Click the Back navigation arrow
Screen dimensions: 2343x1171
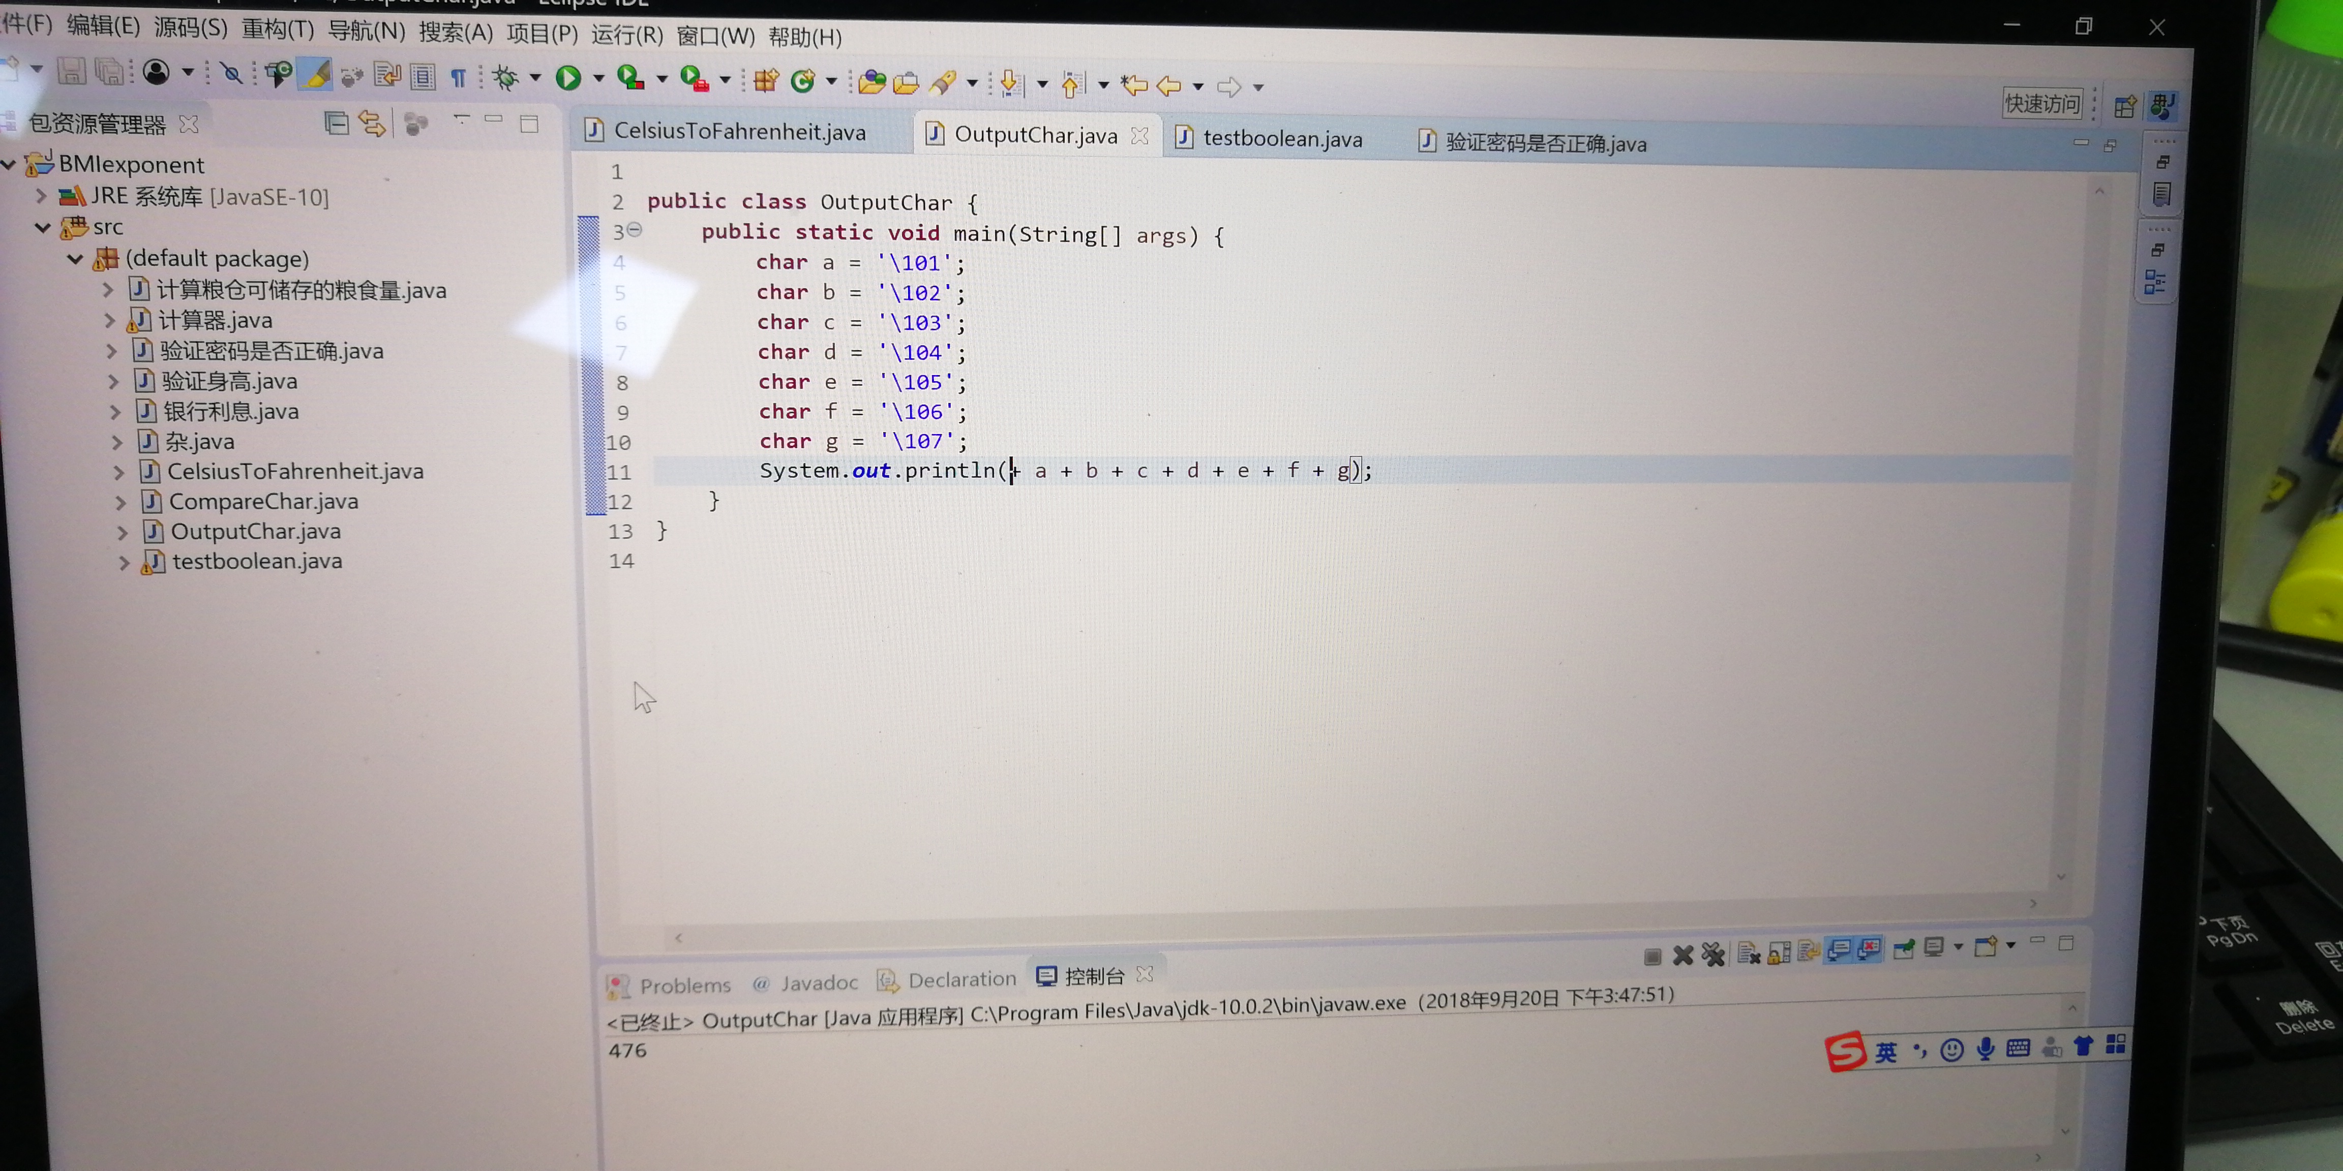point(1169,86)
